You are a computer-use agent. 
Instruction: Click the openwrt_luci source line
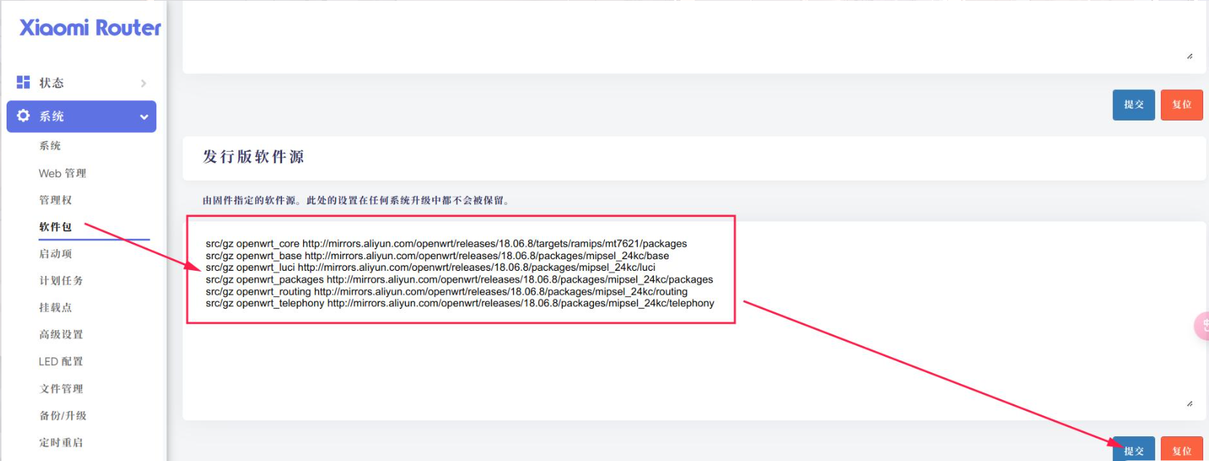coord(430,267)
